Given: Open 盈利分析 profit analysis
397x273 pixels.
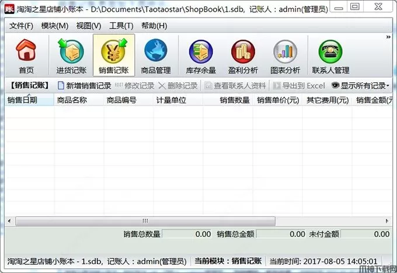Looking at the screenshot, I should (x=243, y=55).
